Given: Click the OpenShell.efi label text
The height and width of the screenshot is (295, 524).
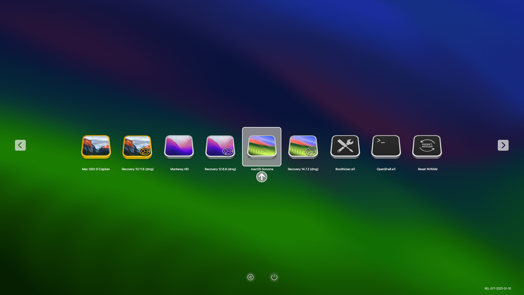Looking at the screenshot, I should (386, 169).
